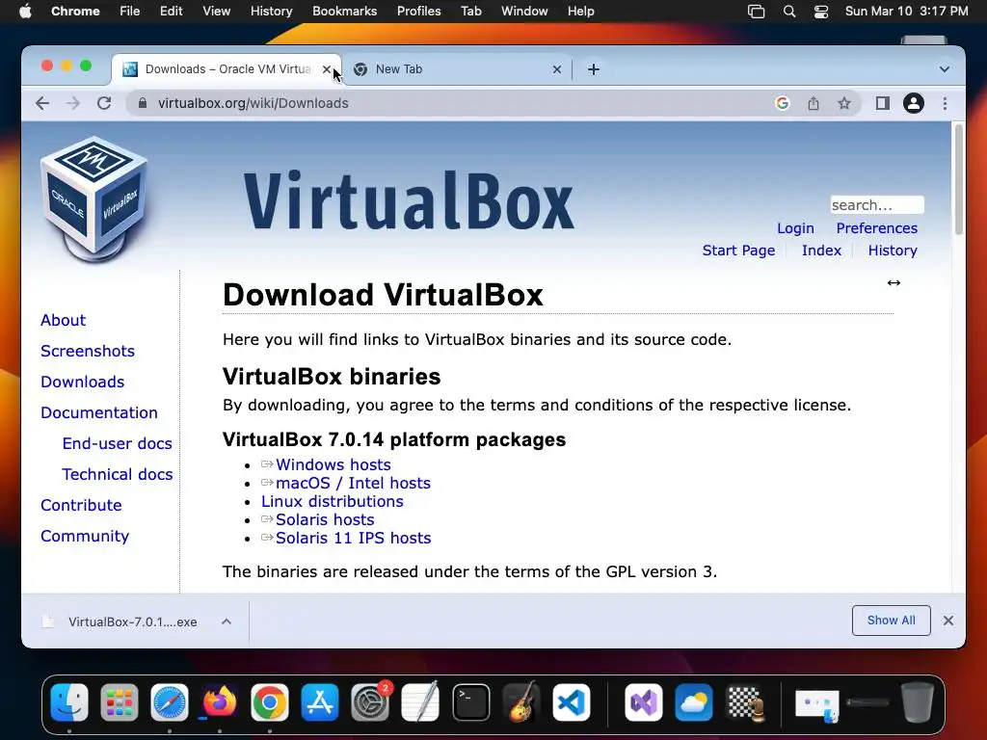Open the File menu
Image resolution: width=987 pixels, height=740 pixels.
point(130,12)
